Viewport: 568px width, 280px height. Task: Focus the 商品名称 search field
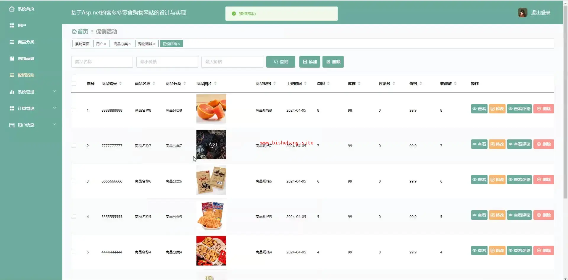(x=102, y=62)
